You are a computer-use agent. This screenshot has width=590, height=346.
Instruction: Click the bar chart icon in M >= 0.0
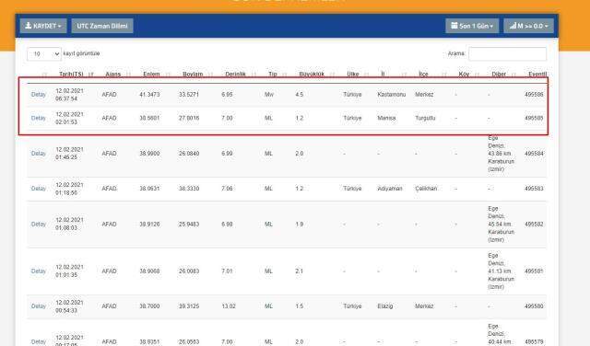[x=513, y=26]
